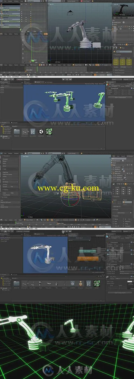Click Step button in second Unity window

pyautogui.click(x=70, y=231)
